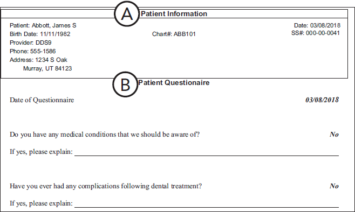
Task: Click the Date 03/08/2018 in header
Action: click(x=317, y=25)
